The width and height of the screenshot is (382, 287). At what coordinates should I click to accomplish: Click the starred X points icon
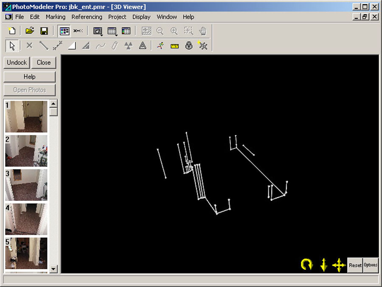(x=203, y=45)
